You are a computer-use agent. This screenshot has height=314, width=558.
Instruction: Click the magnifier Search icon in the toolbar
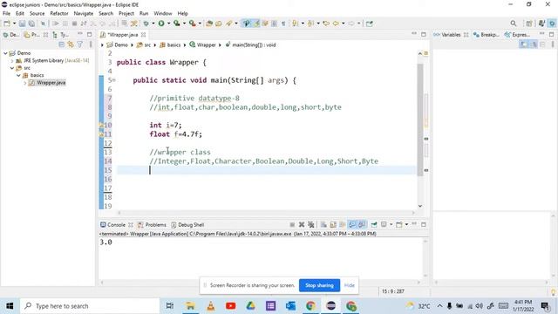514,24
